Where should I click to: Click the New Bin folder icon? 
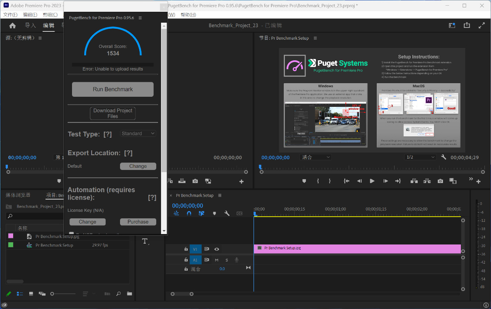pos(129,294)
